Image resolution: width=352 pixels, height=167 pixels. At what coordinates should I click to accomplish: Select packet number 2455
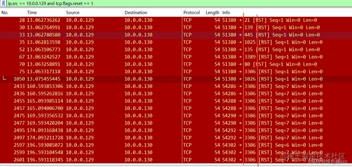pos(176,101)
